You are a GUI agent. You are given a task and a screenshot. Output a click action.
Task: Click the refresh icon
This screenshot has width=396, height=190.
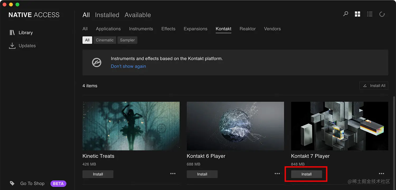click(382, 14)
